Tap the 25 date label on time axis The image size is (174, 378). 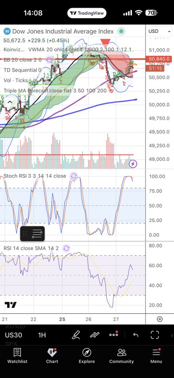click(62, 319)
